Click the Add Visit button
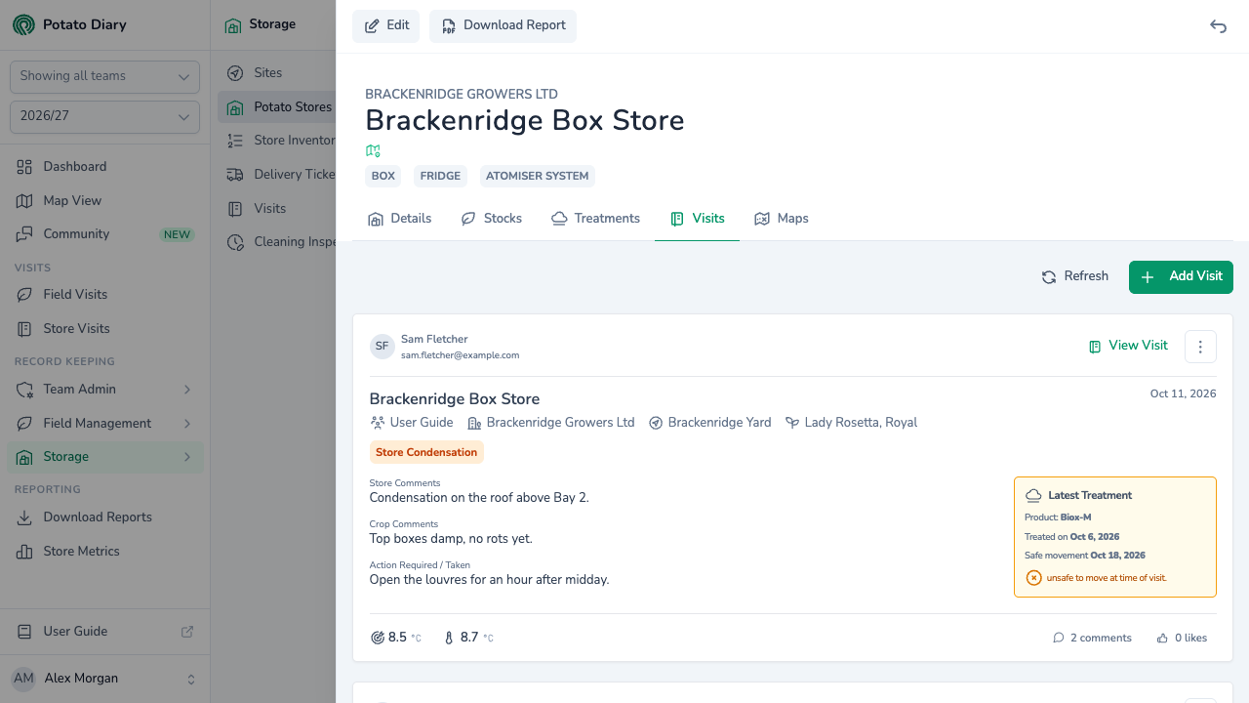1249x703 pixels. (x=1181, y=277)
